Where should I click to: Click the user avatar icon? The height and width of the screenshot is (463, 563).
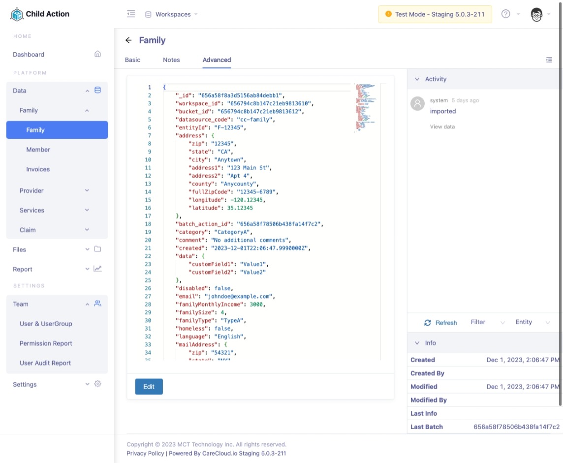(x=536, y=14)
